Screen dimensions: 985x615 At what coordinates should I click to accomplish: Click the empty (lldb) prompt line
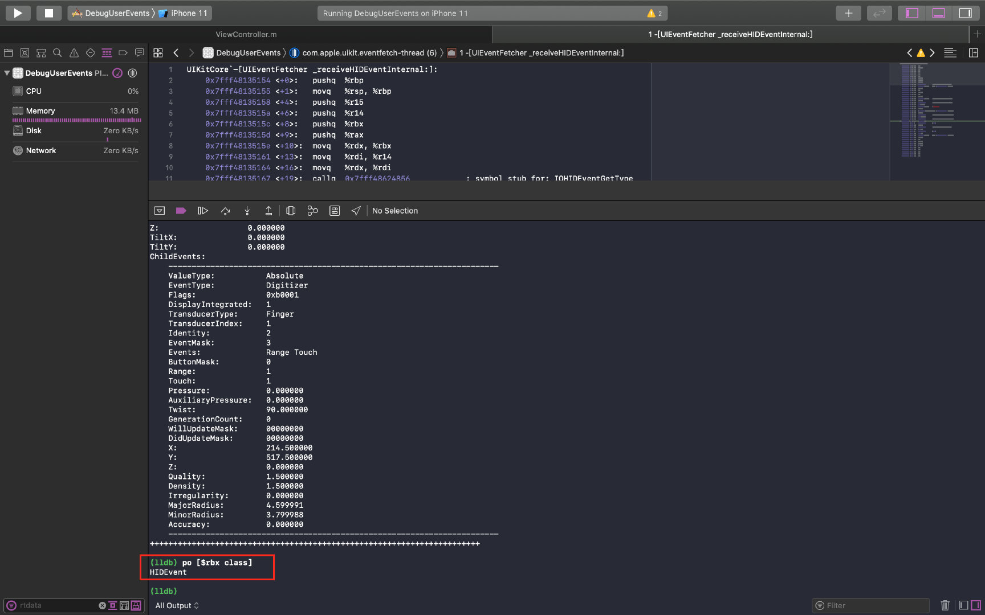coord(164,591)
